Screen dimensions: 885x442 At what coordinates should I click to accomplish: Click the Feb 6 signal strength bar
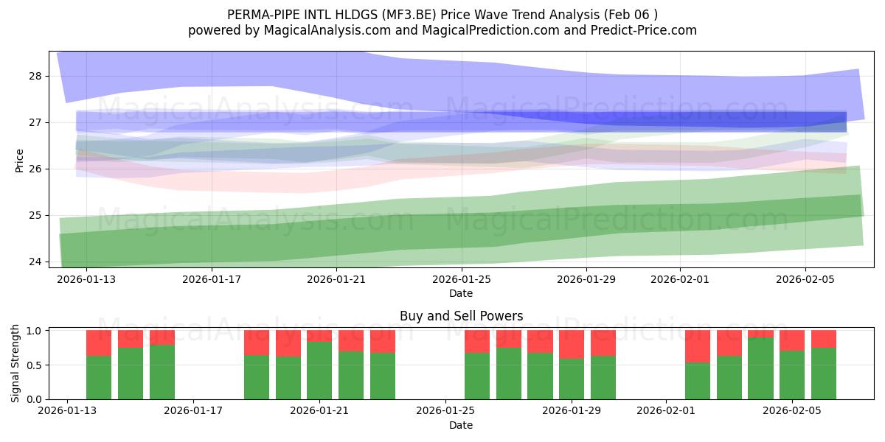824,365
